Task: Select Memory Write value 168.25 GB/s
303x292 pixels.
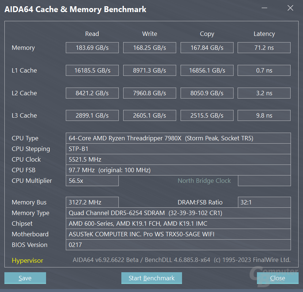Action: (x=149, y=48)
